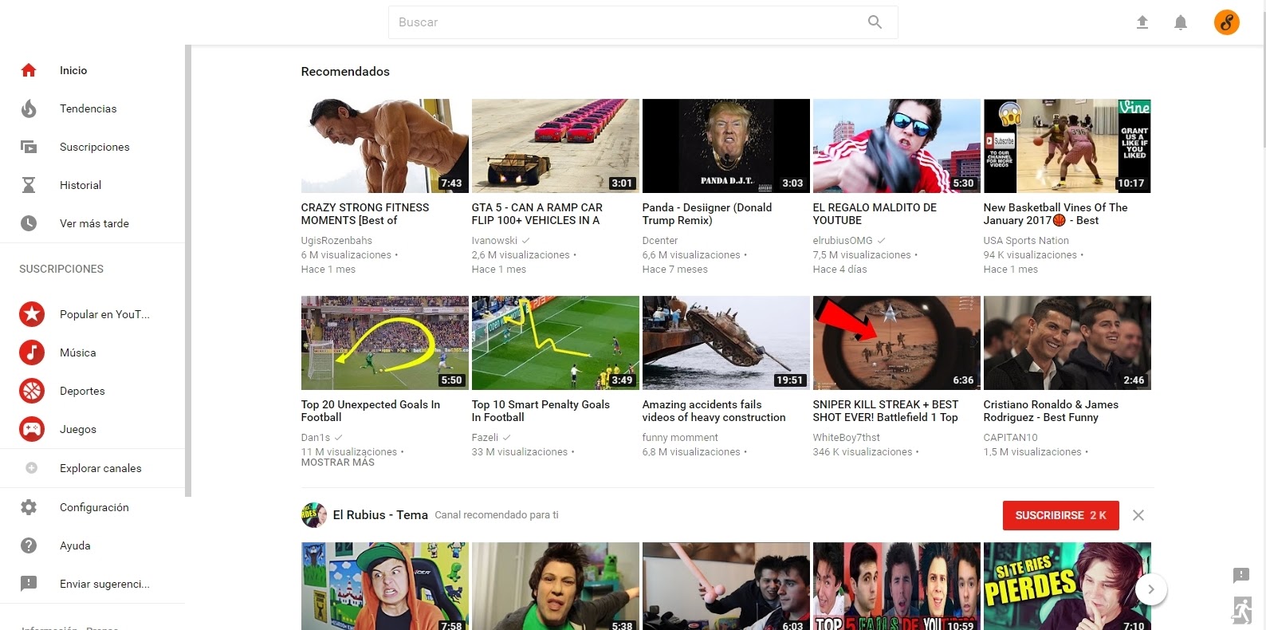Open the Suscripciones sidebar icon
This screenshot has width=1266, height=630.
[x=29, y=147]
